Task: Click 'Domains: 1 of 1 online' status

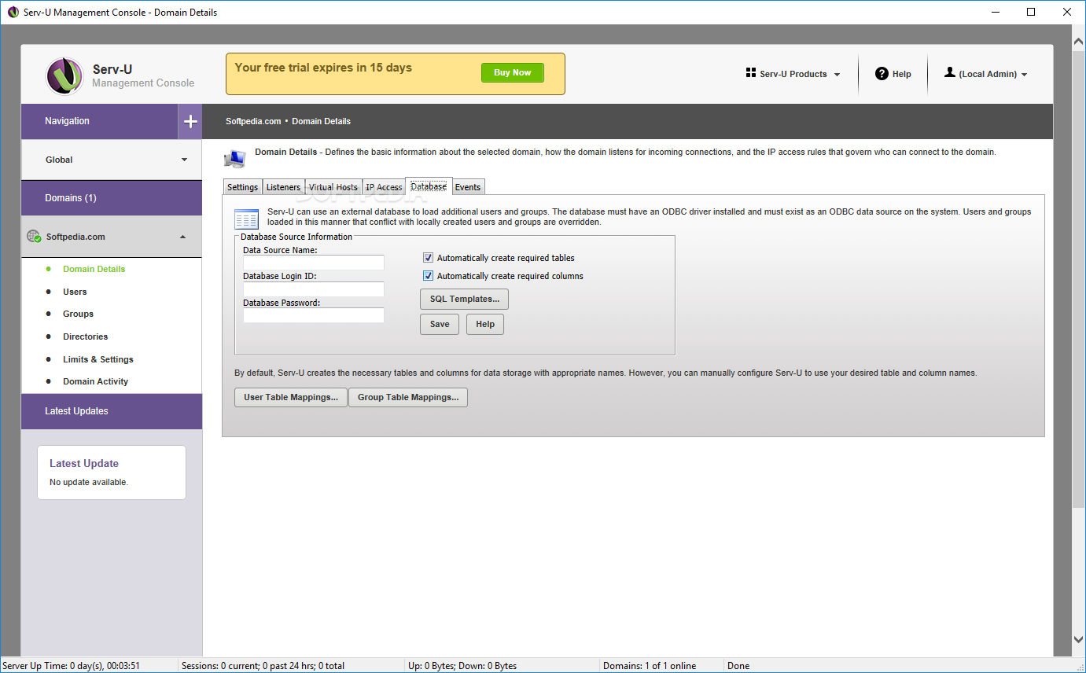Action: [650, 666]
